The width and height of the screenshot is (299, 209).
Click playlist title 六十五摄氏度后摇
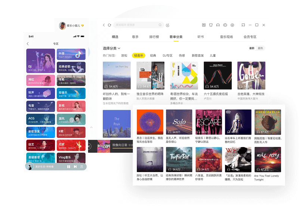(216, 94)
